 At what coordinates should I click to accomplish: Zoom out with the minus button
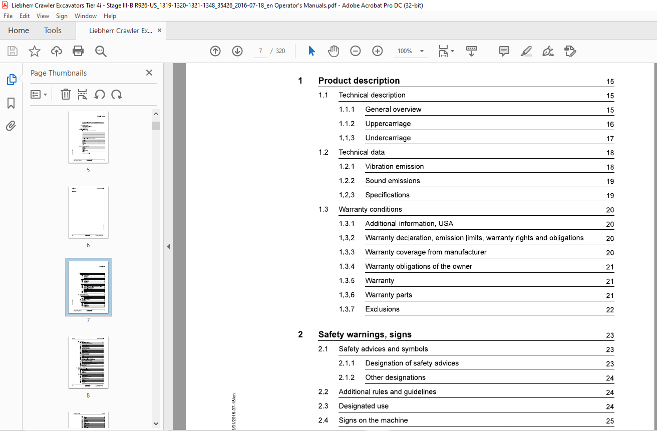tap(356, 51)
